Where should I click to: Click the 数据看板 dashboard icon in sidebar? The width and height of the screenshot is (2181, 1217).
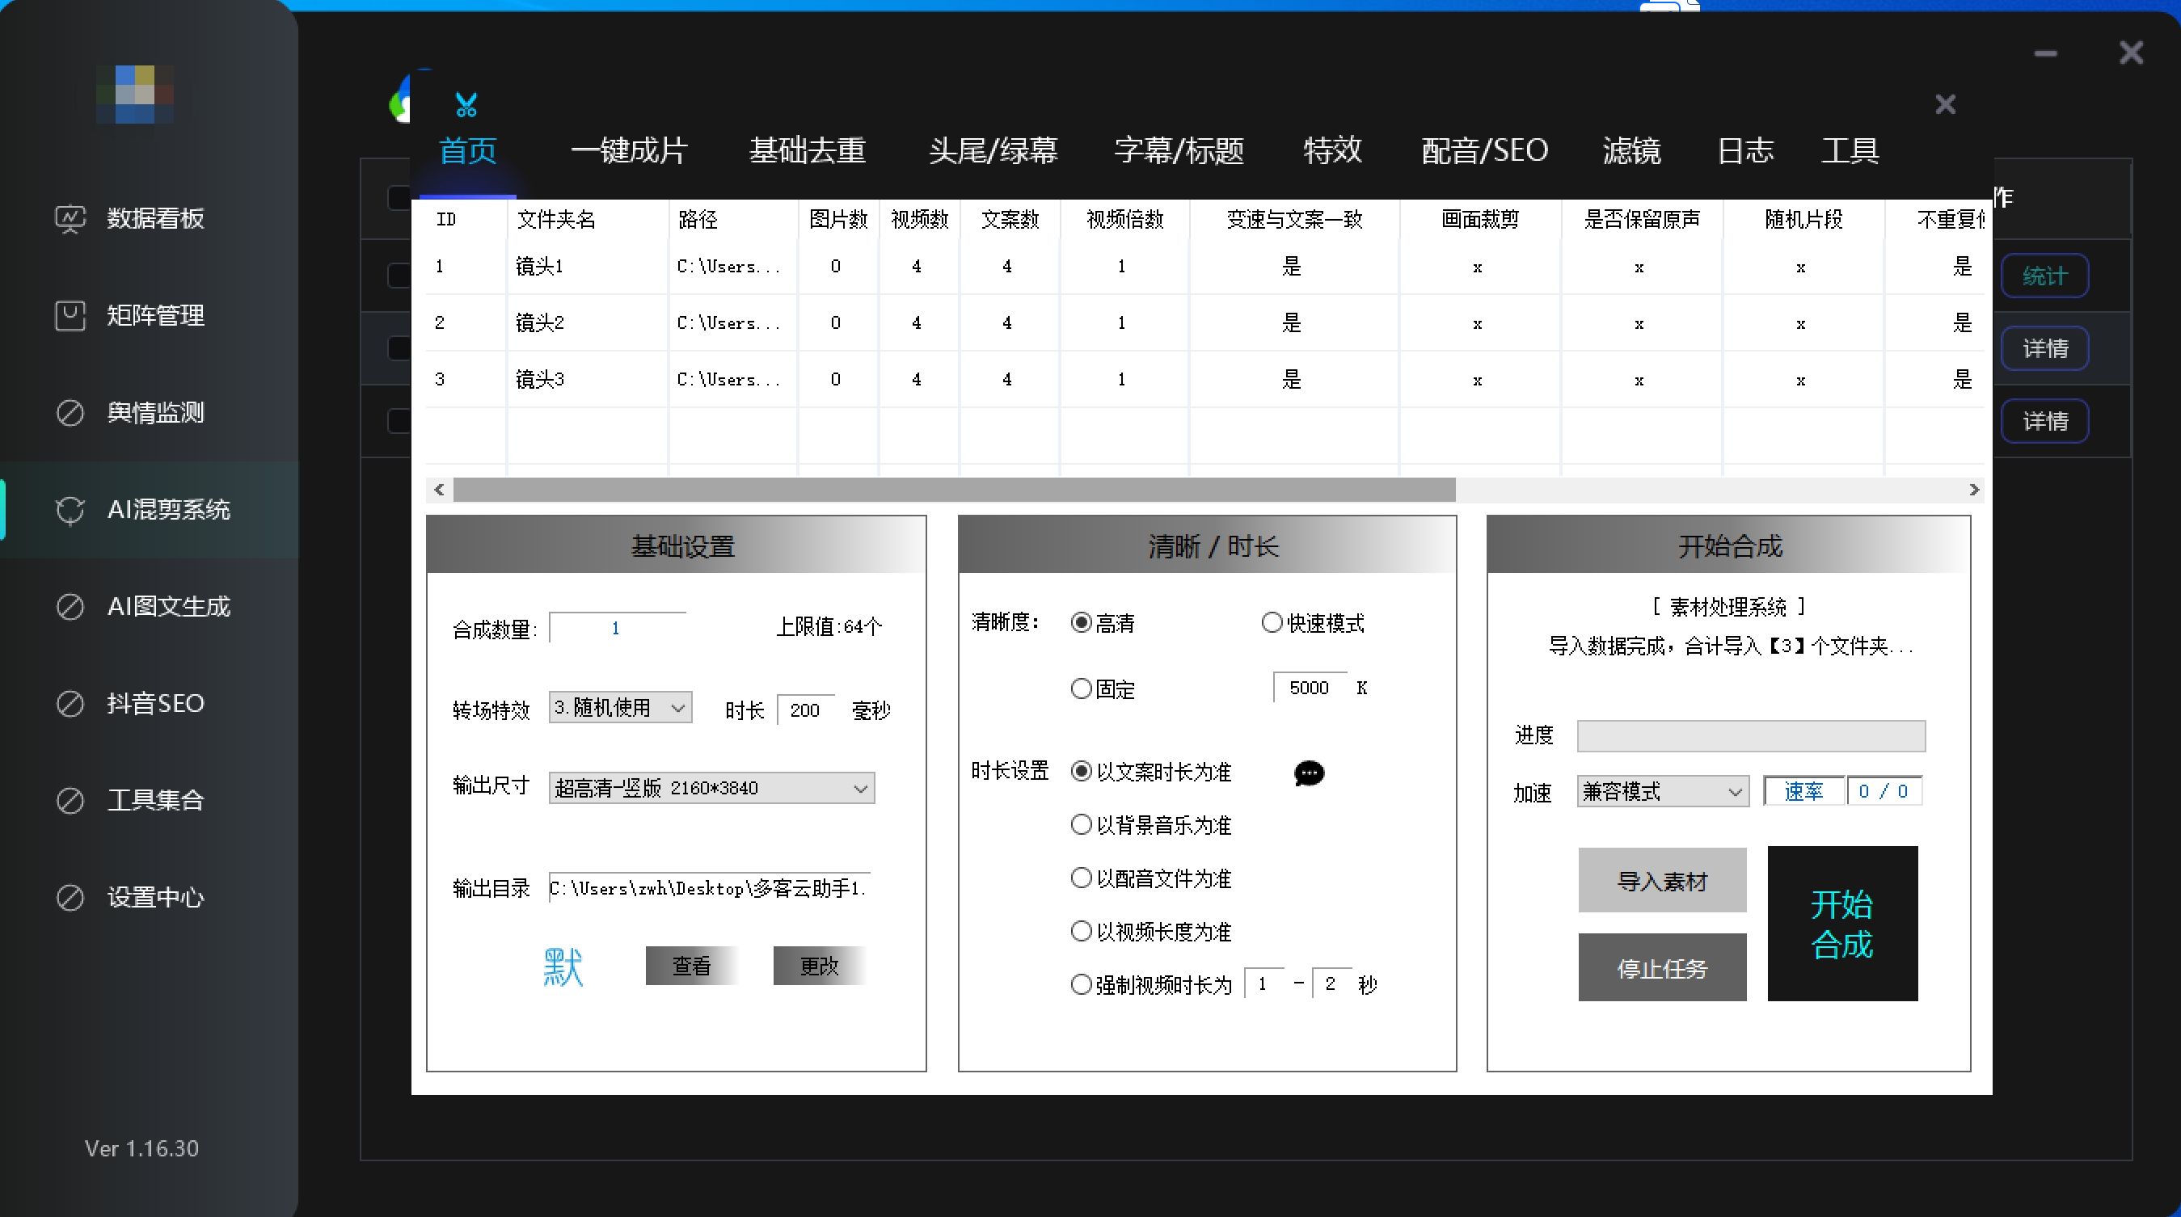pyautogui.click(x=70, y=219)
